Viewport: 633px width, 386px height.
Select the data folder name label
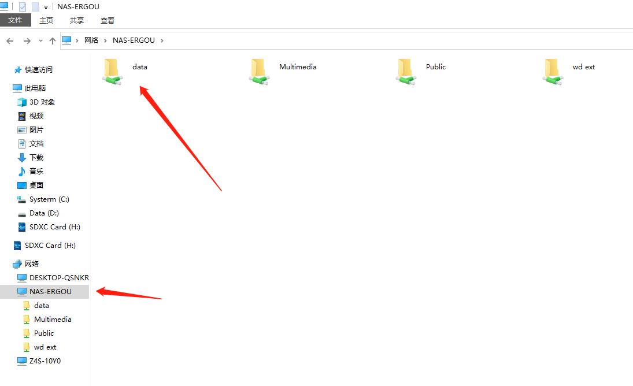point(140,67)
